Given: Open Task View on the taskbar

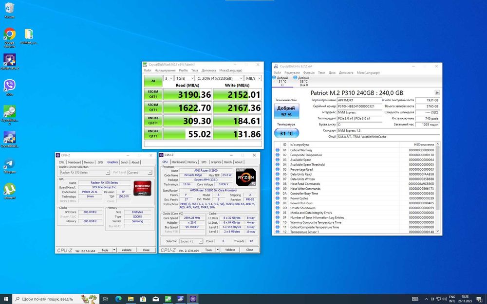Looking at the screenshot, I should (x=105, y=299).
